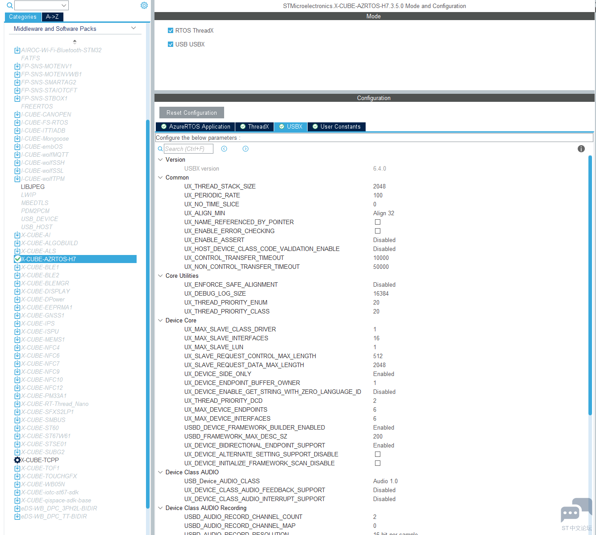
Task: Click download icon beside X-CUBE-DISPLAY
Action: pyautogui.click(x=17, y=291)
